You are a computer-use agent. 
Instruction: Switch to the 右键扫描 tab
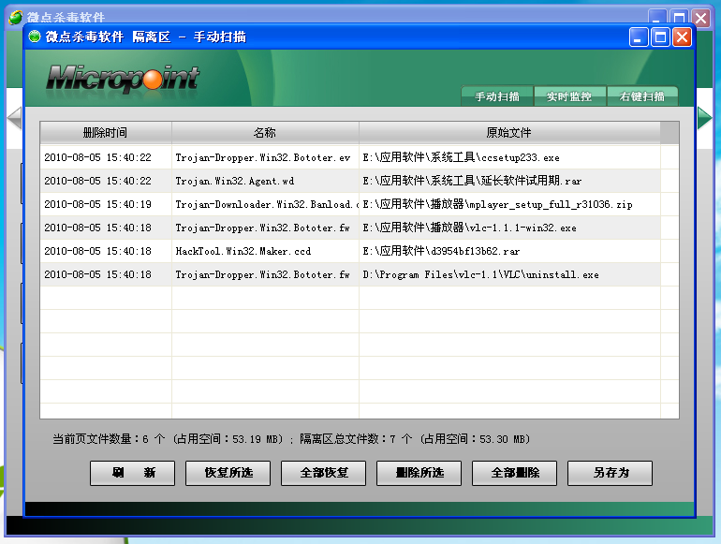[x=642, y=96]
